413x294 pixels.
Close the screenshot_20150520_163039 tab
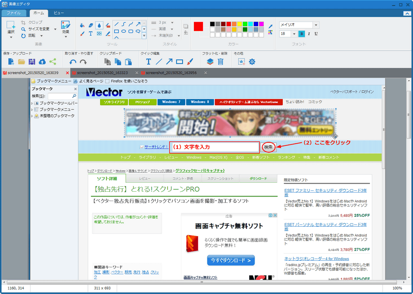67,73
